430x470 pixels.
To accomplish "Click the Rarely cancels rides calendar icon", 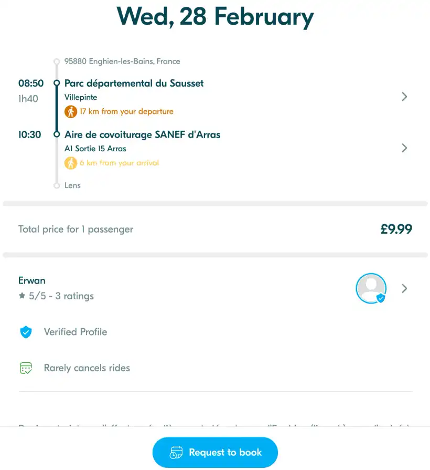I will (26, 368).
